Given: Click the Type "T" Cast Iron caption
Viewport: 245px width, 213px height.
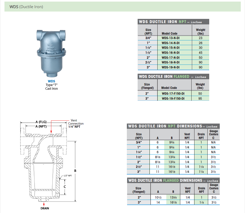Looking at the screenshot, I should pos(51,87).
